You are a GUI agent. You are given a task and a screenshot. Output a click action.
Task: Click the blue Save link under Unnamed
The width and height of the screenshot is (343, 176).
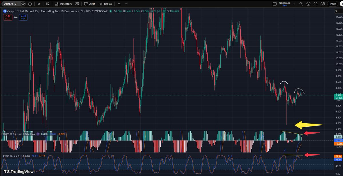285,5
